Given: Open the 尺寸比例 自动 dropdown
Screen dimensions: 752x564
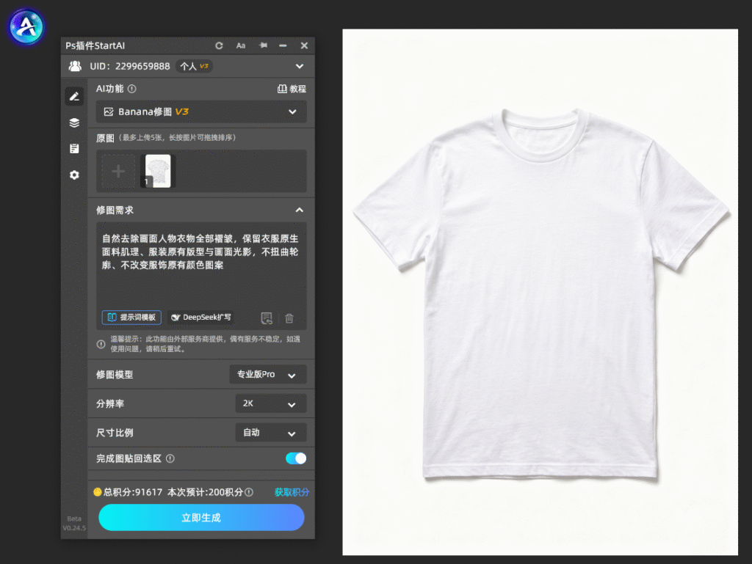Looking at the screenshot, I should click(270, 433).
